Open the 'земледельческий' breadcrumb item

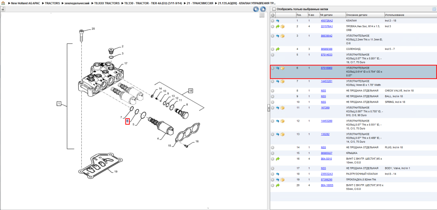pyautogui.click(x=77, y=3)
